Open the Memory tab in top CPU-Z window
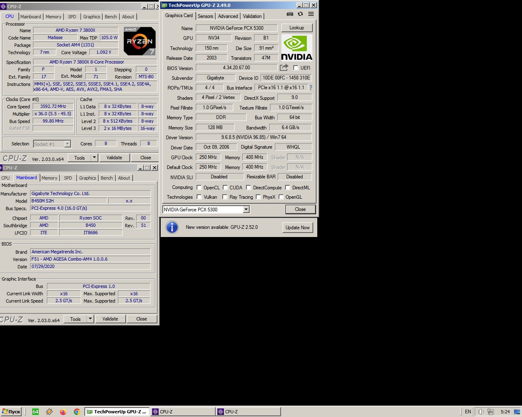522x417 pixels. (53, 17)
